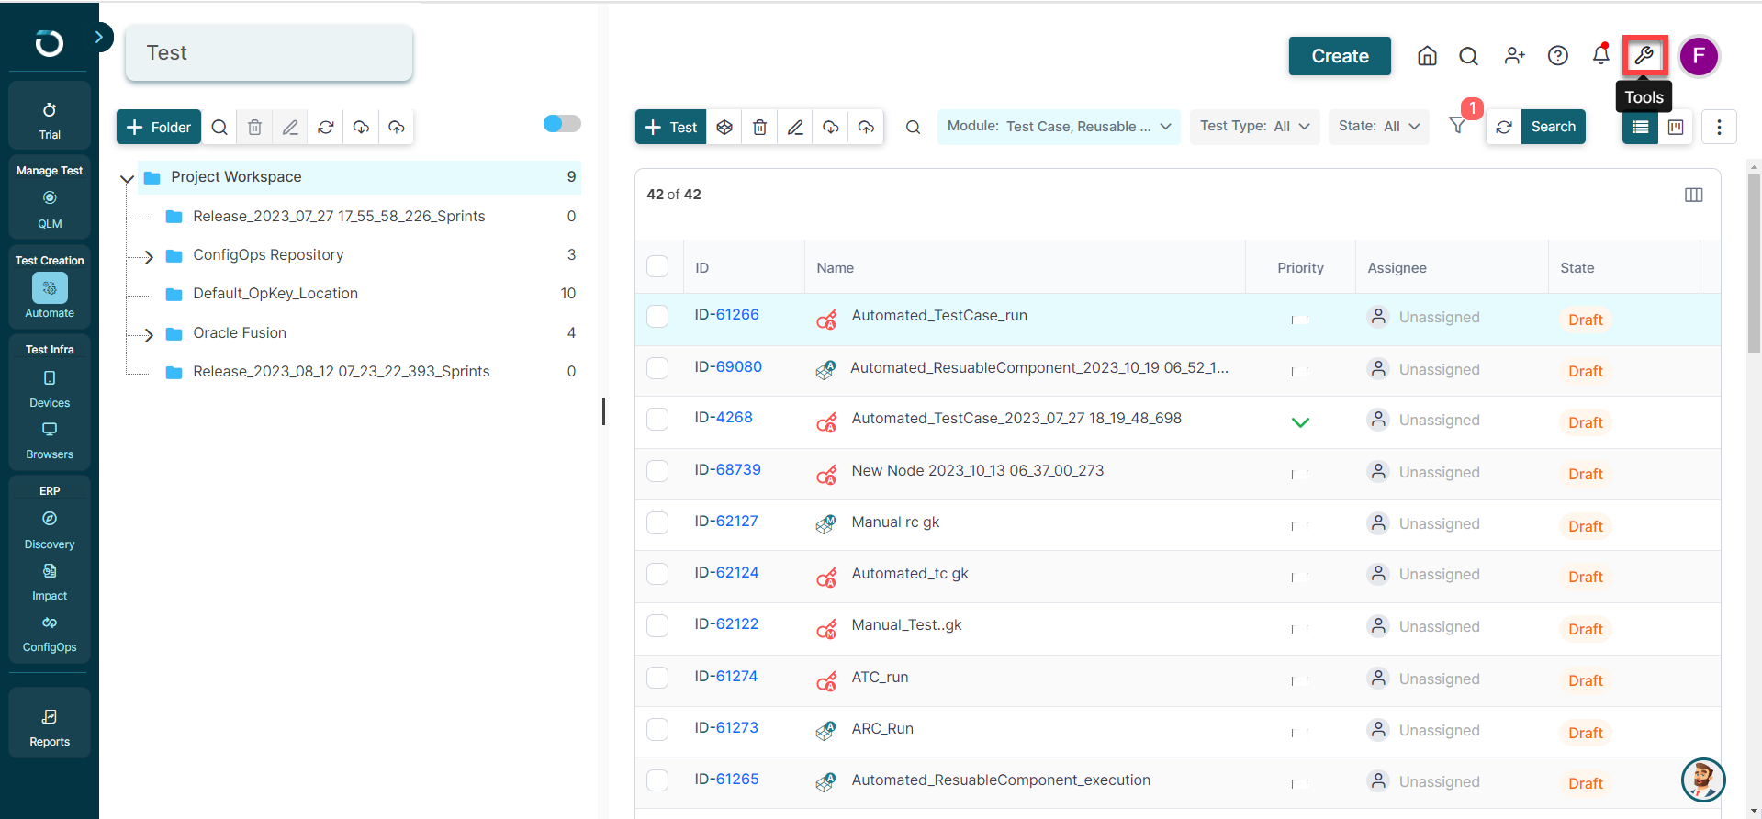Image resolution: width=1762 pixels, height=819 pixels.
Task: Refresh the folder tree
Action: [x=326, y=127]
